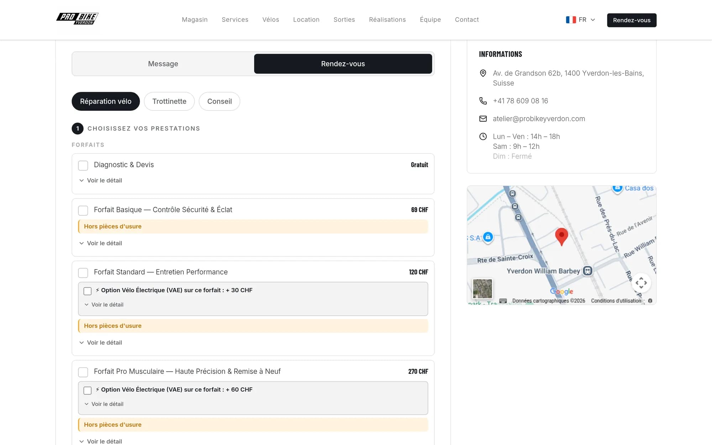Open the FR language dropdown
This screenshot has width=712, height=445.
(x=581, y=20)
